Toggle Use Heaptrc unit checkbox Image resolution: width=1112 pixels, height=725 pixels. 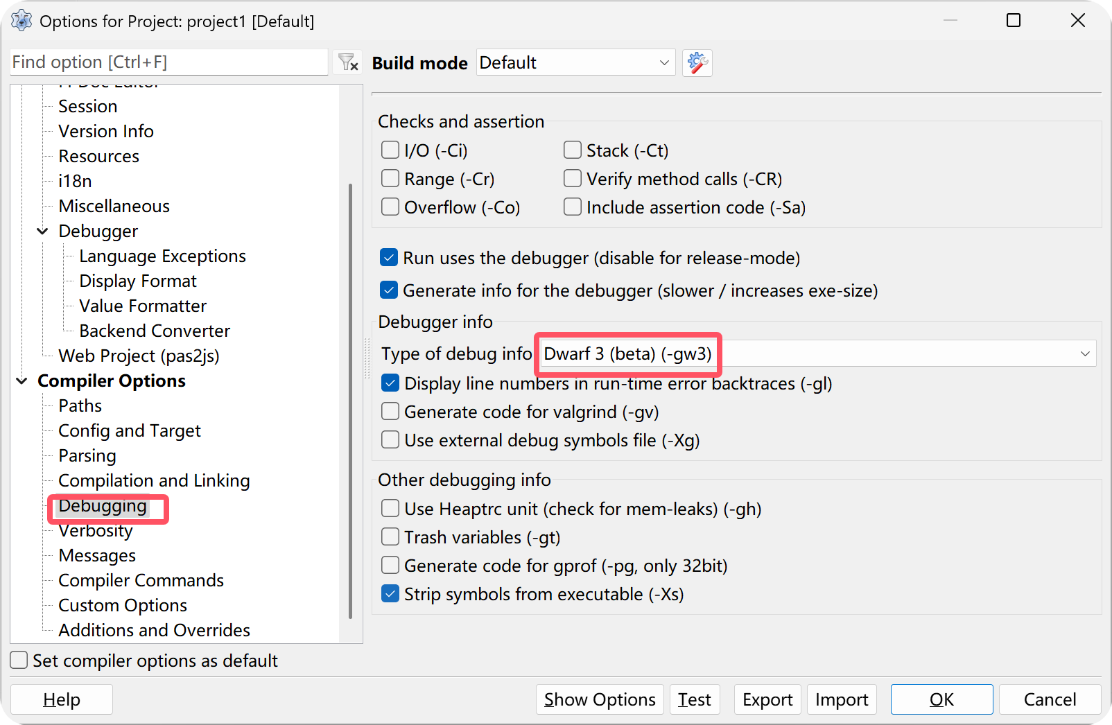391,509
